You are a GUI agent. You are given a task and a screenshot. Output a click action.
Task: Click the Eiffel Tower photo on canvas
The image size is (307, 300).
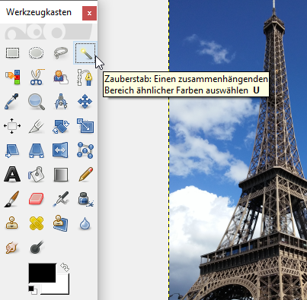tap(238, 150)
